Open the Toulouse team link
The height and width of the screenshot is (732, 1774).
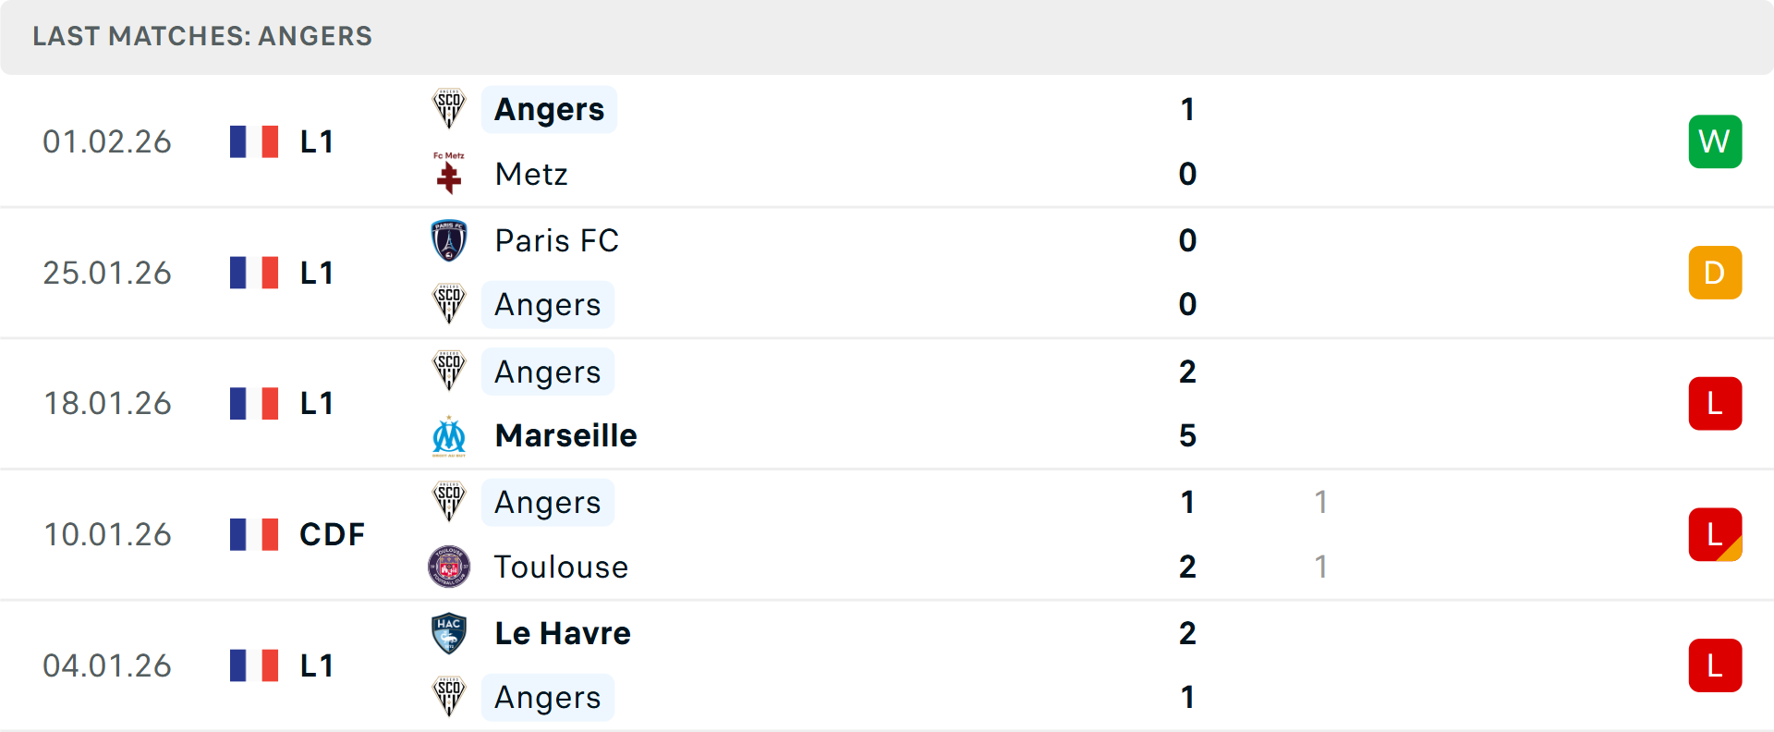coord(561,567)
